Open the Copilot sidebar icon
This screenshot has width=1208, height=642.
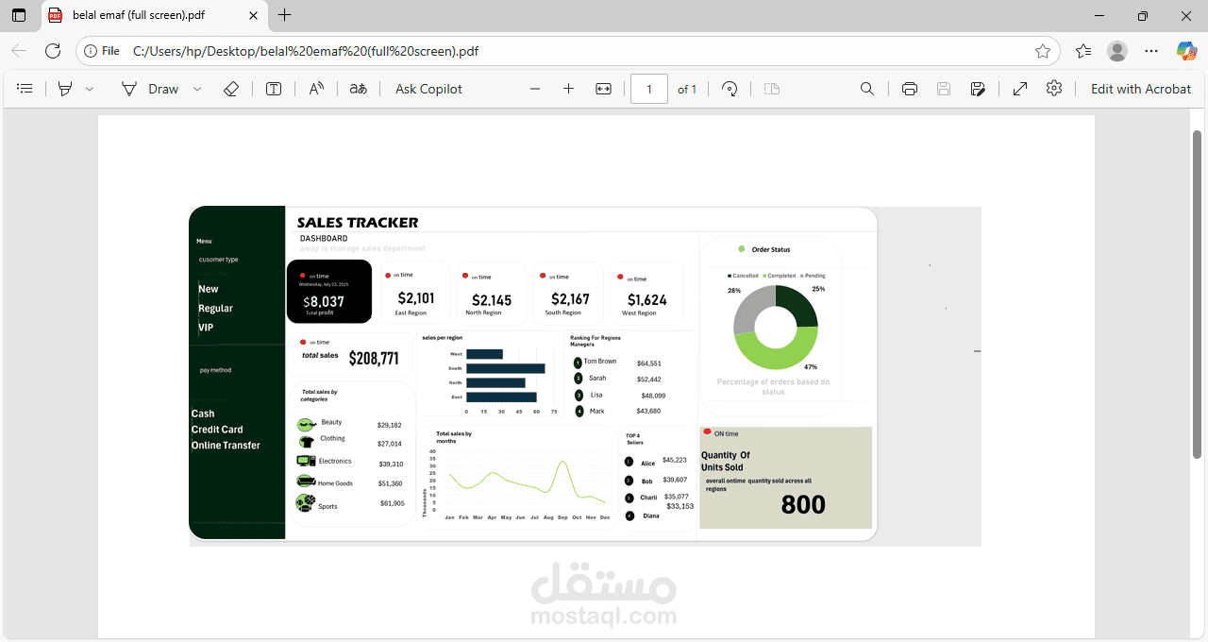pos(1186,51)
